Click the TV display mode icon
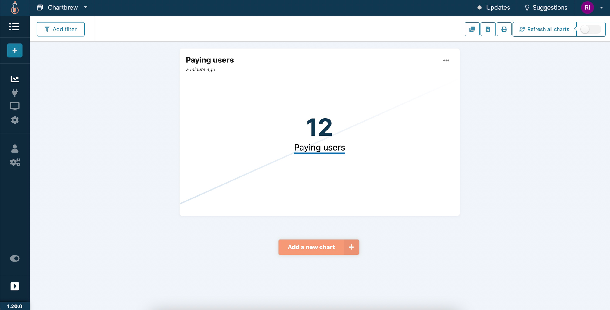Image resolution: width=610 pixels, height=310 pixels. (x=14, y=106)
